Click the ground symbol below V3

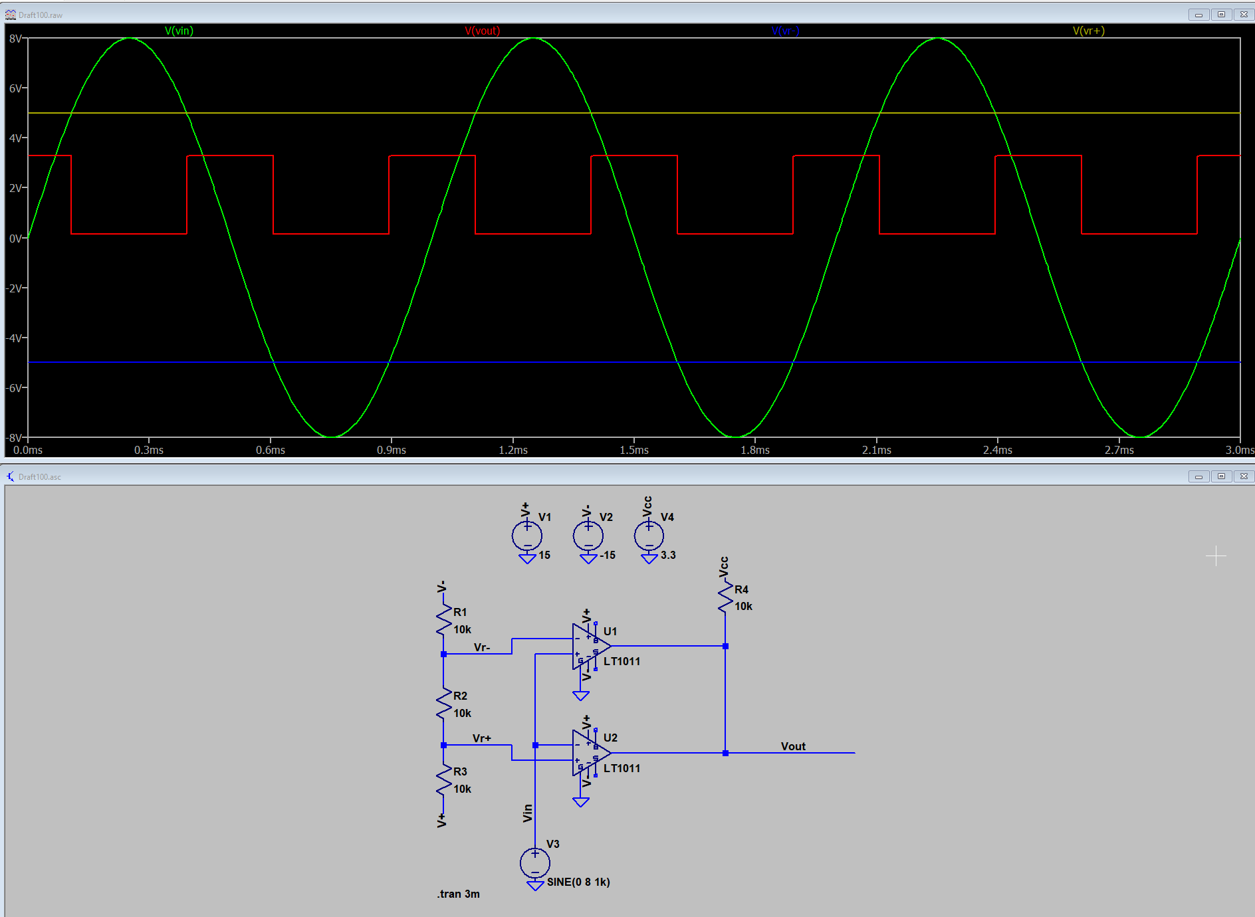click(x=534, y=884)
